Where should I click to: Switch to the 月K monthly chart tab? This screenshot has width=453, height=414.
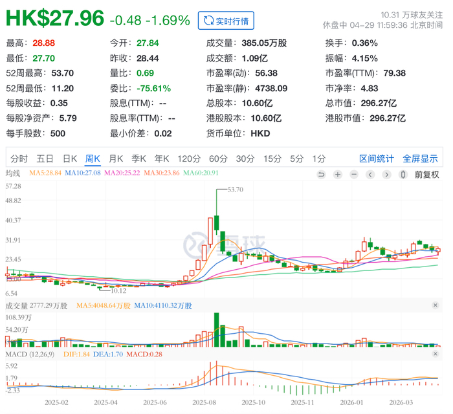coord(116,158)
